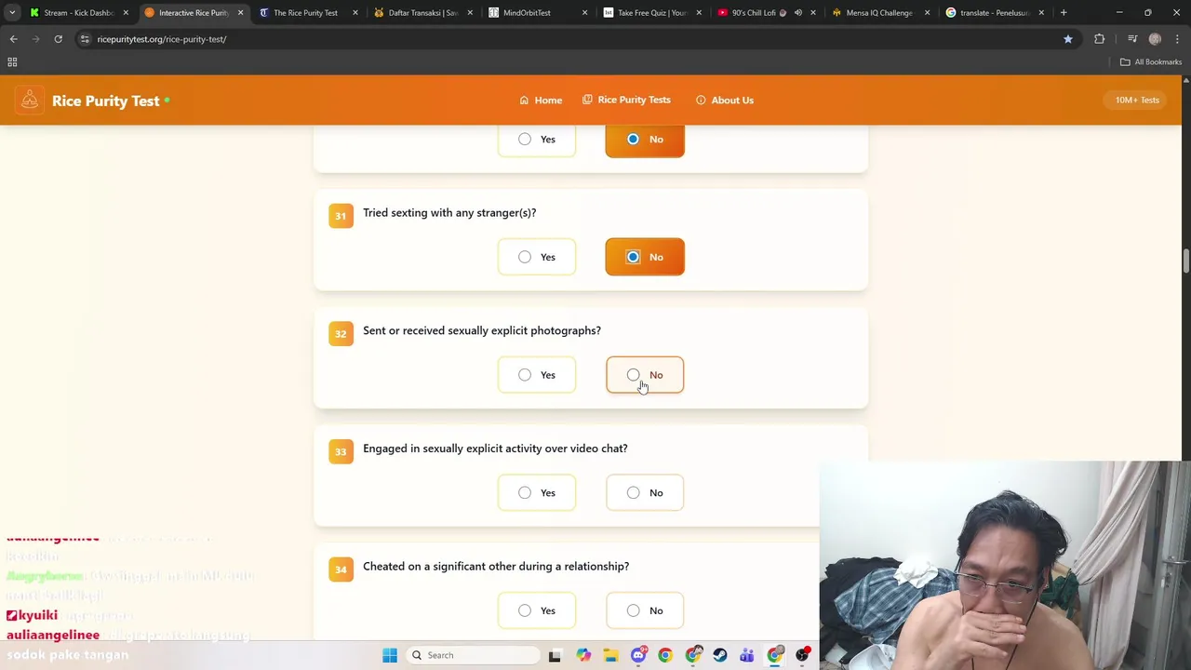The width and height of the screenshot is (1191, 670).
Task: Click the Rice Purity Test site title
Action: pos(105,100)
